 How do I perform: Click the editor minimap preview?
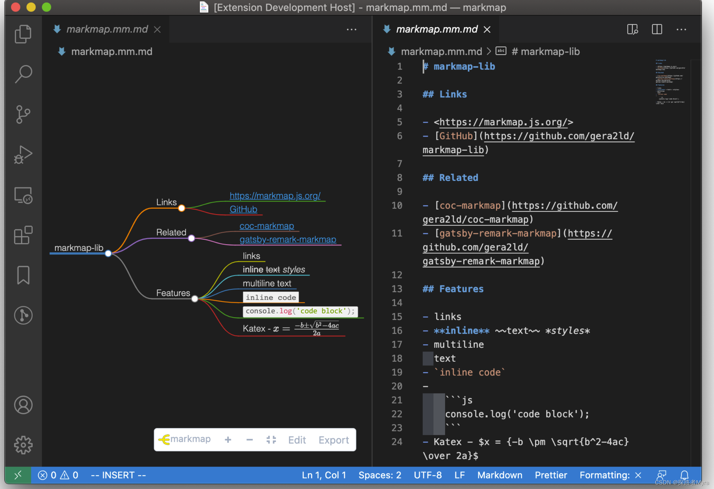[670, 82]
